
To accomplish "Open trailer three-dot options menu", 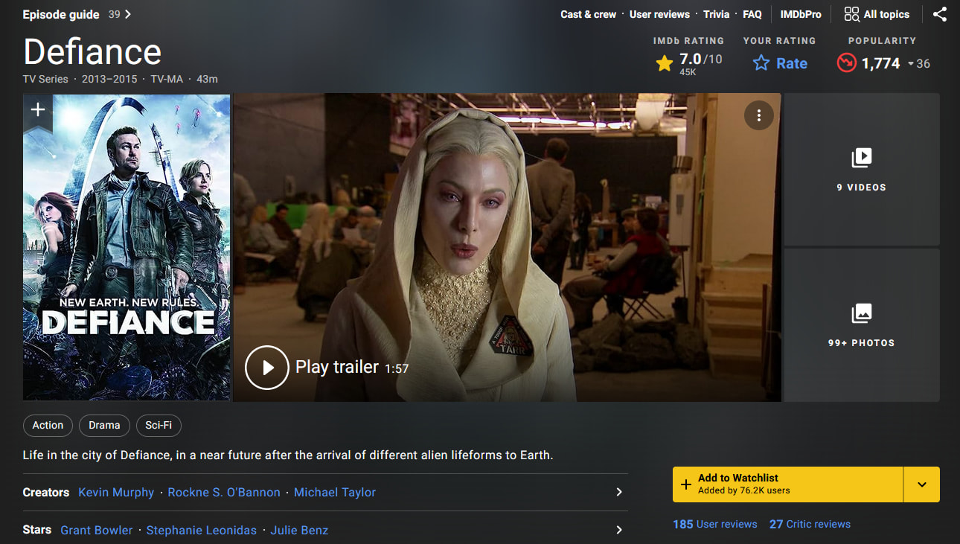I will [759, 115].
